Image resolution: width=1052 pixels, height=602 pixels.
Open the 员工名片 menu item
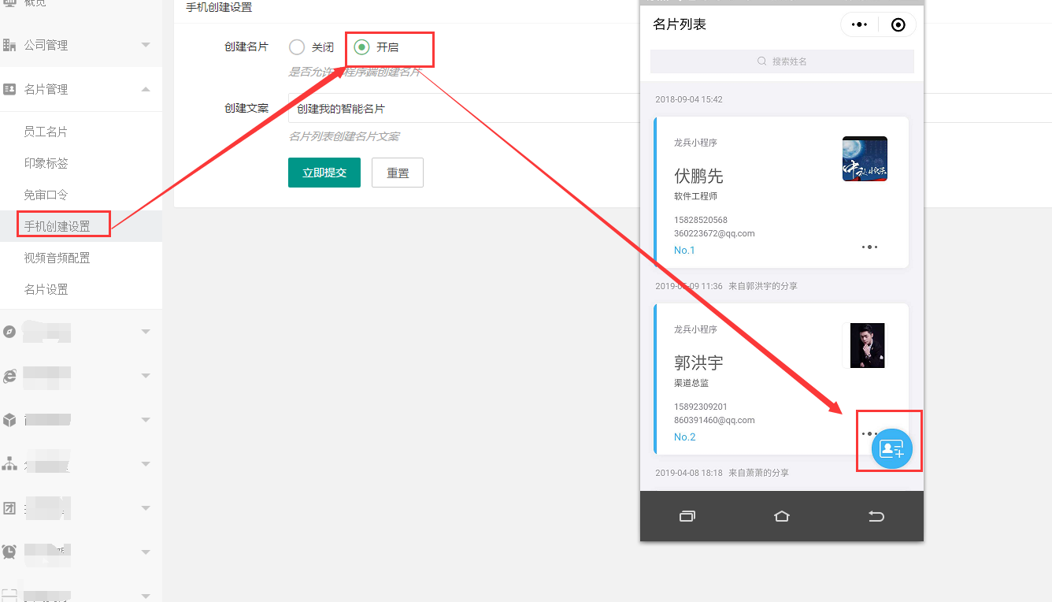coord(46,132)
